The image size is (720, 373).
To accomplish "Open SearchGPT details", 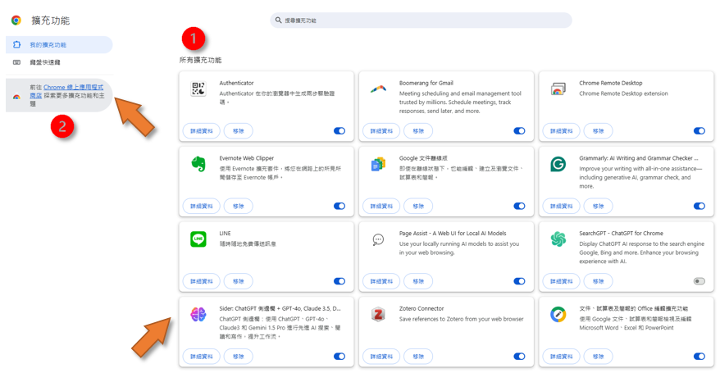I will point(562,281).
